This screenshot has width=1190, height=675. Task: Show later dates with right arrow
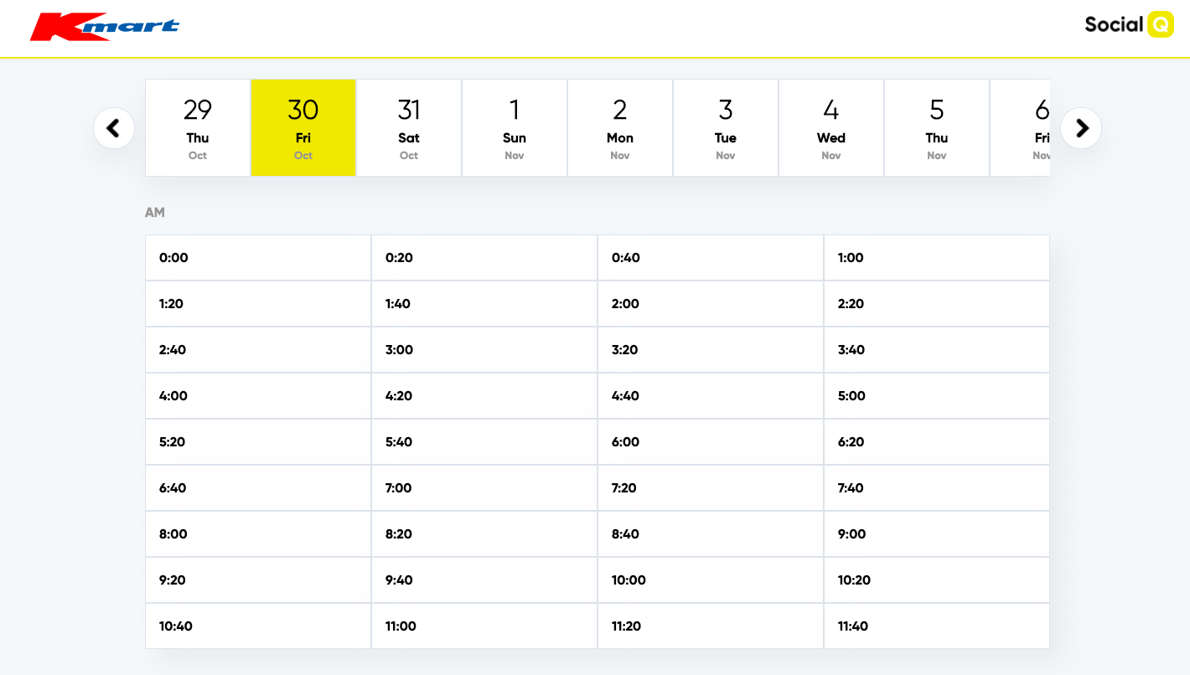(x=1081, y=128)
